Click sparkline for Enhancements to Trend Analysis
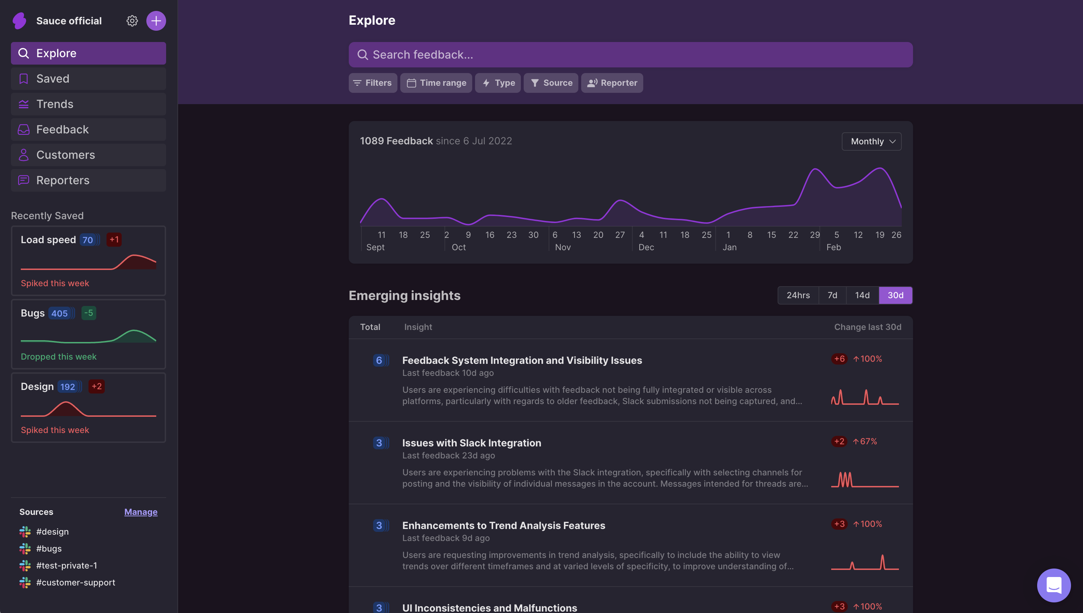 [x=865, y=561]
